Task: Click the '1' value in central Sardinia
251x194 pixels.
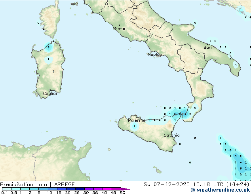Action: click(x=48, y=59)
